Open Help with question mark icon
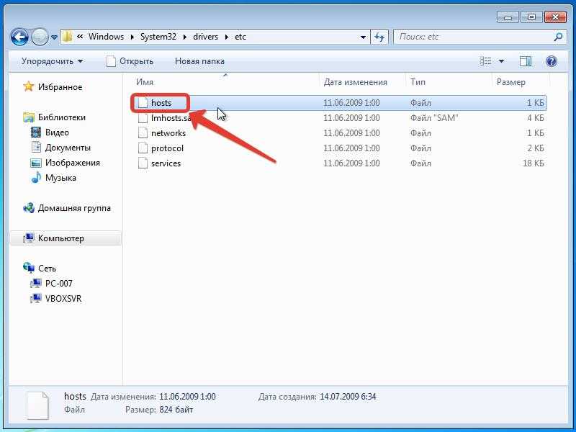 pos(552,61)
